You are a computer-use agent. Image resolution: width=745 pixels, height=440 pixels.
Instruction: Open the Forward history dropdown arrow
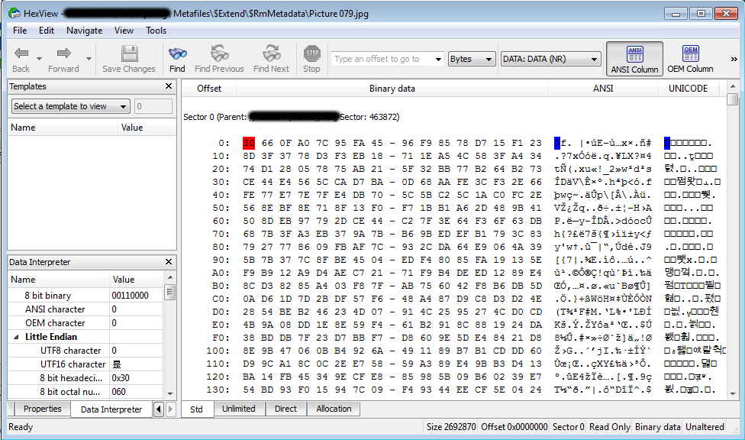pyautogui.click(x=89, y=59)
